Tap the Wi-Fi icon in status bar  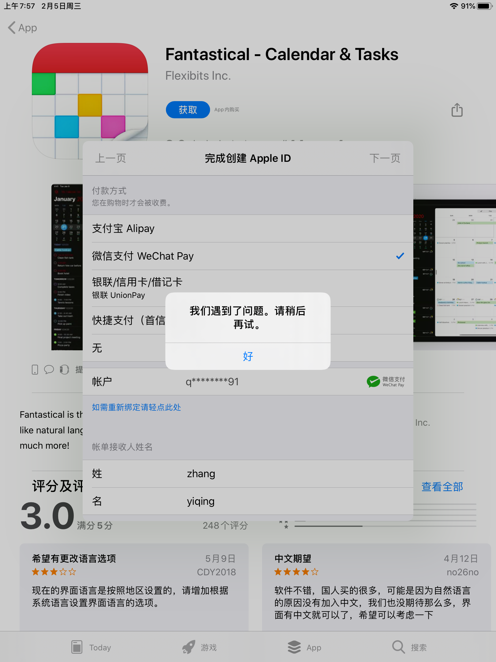pyautogui.click(x=454, y=6)
